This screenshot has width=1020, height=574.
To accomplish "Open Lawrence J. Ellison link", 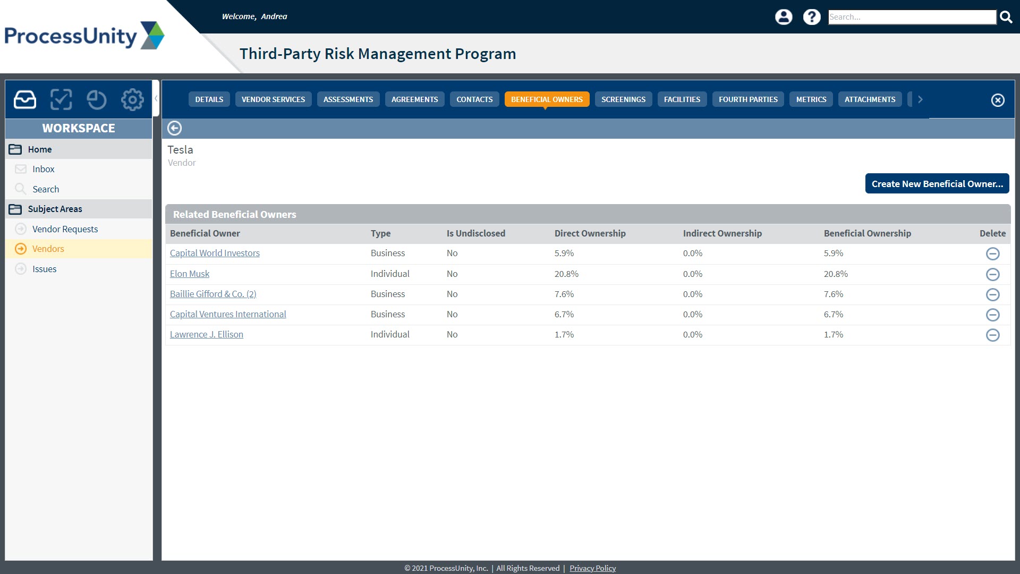I will pyautogui.click(x=207, y=334).
